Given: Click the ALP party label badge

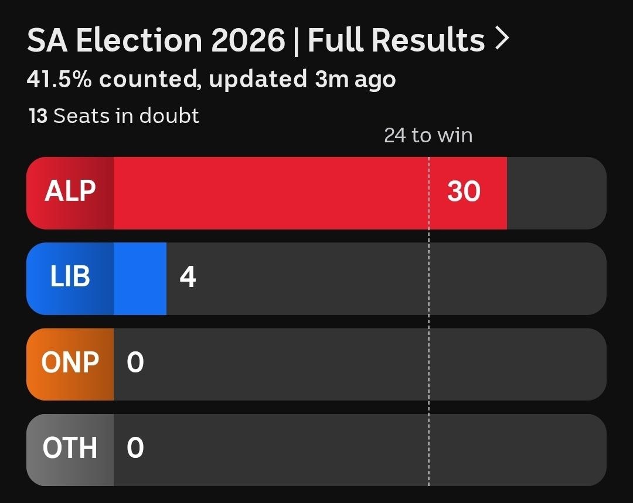Looking at the screenshot, I should tap(70, 192).
